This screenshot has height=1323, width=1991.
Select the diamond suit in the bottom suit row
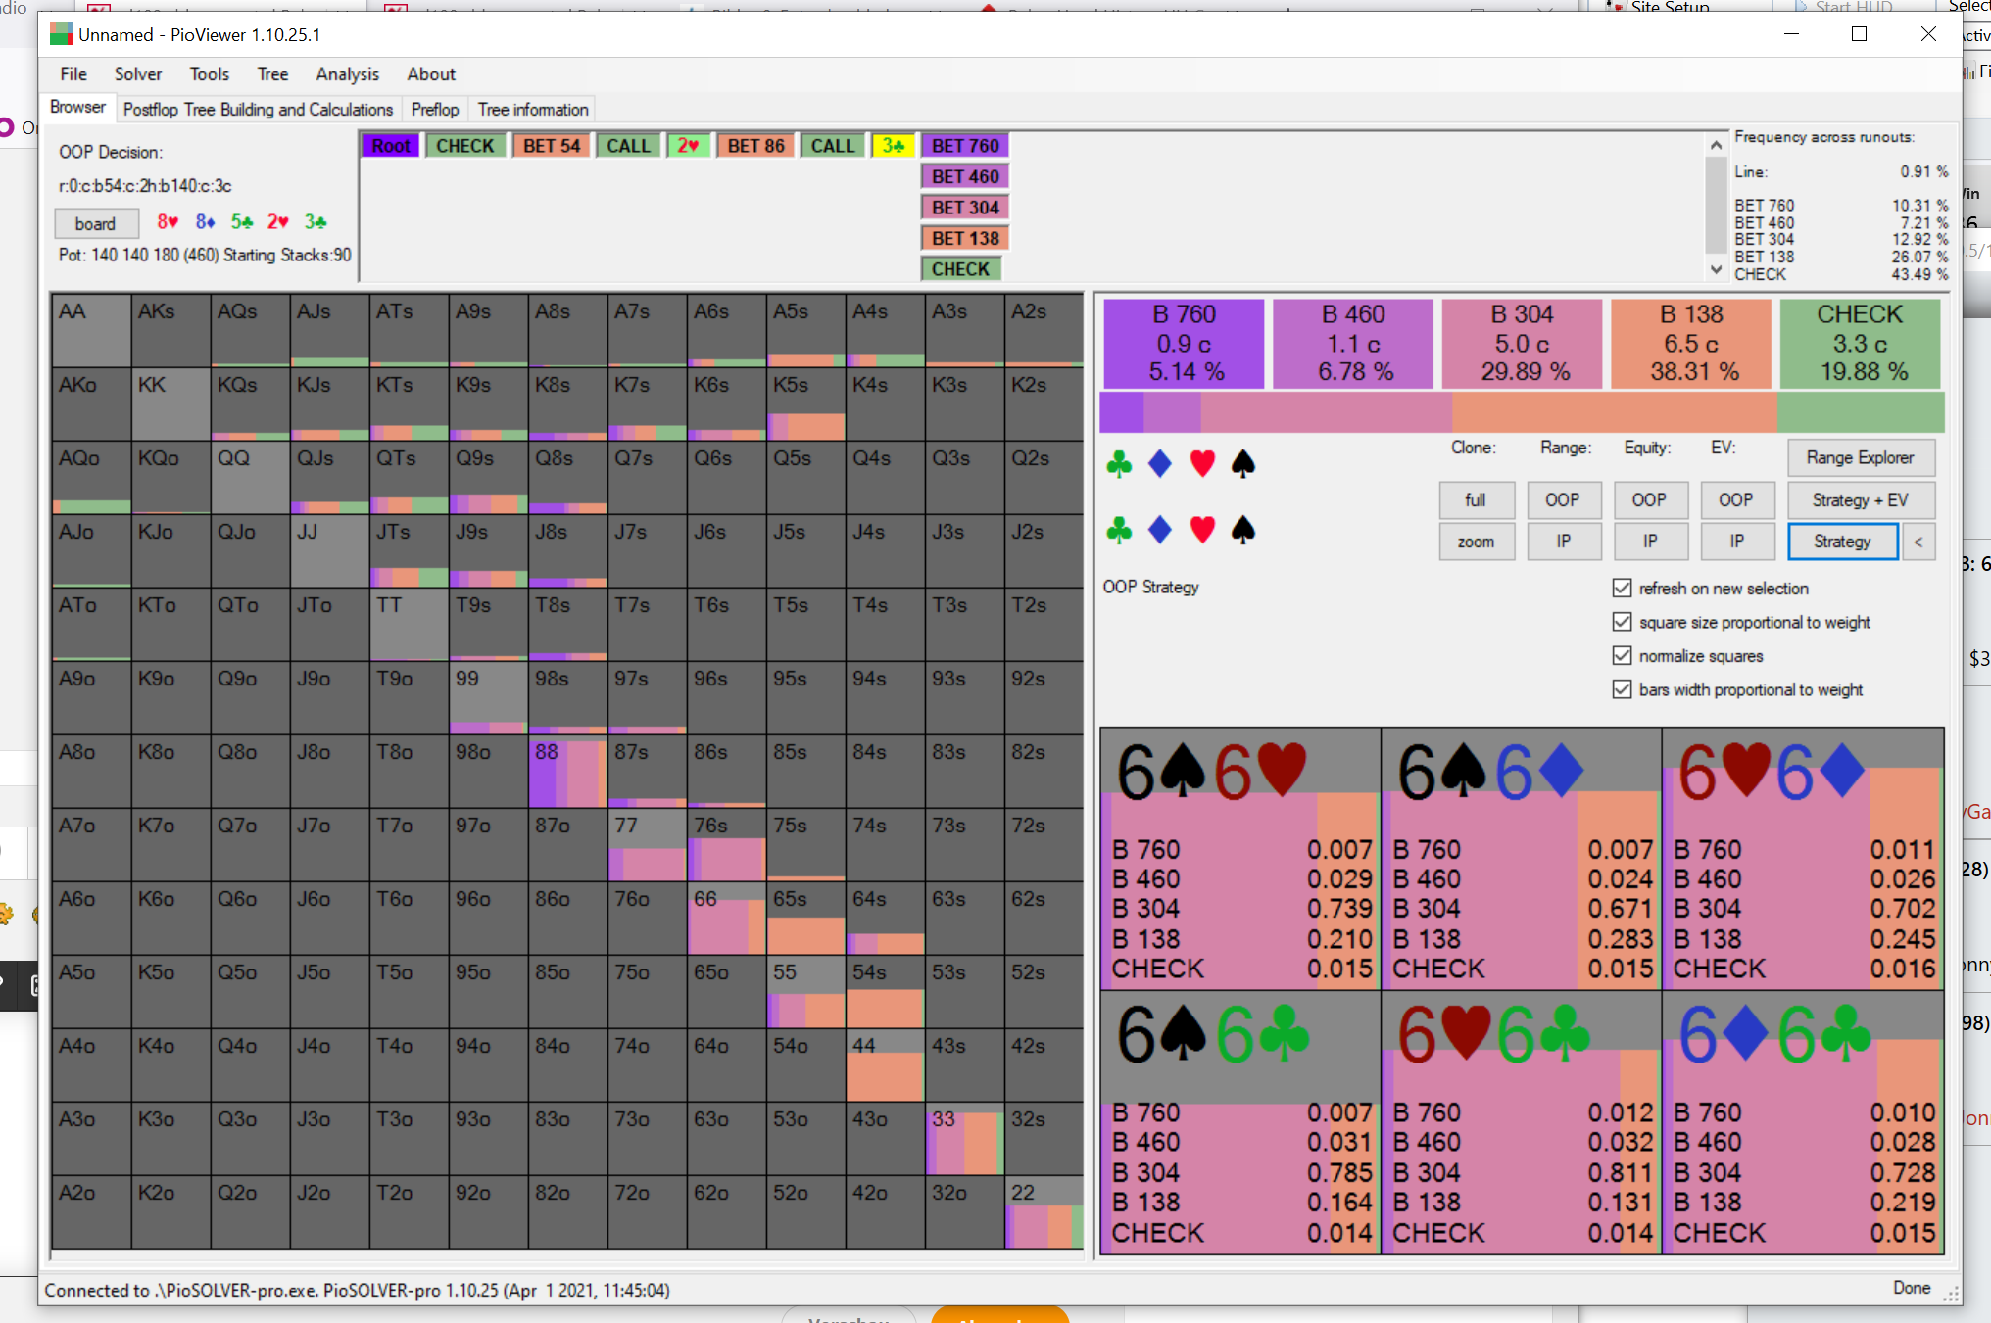click(x=1160, y=530)
